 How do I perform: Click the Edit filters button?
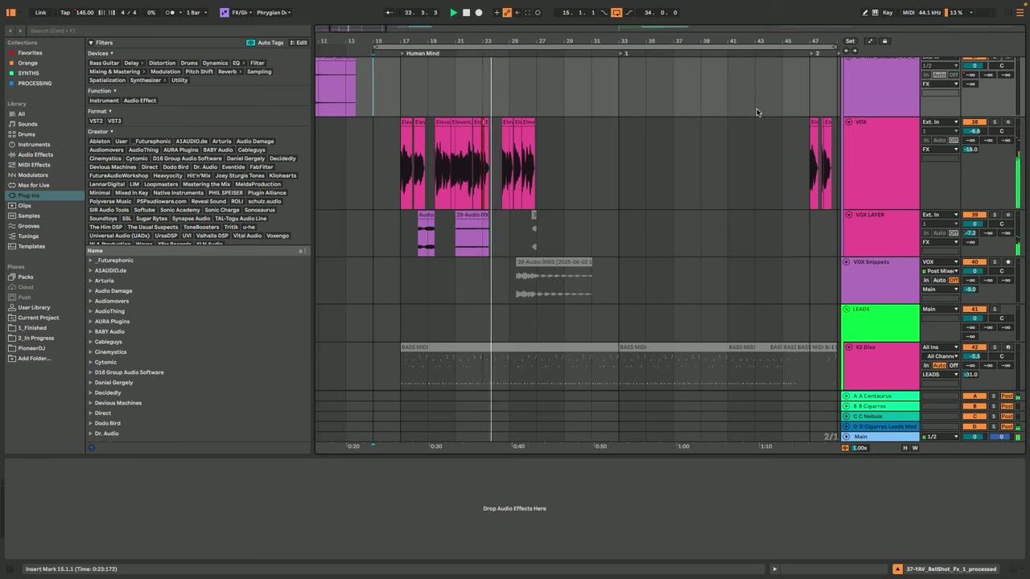point(299,43)
